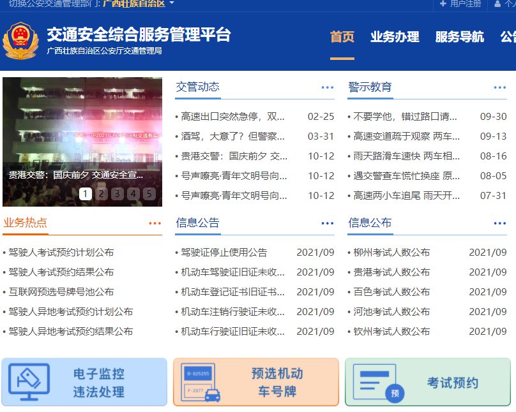Switch to carousel slide 5
This screenshot has width=516, height=412.
pos(149,194)
